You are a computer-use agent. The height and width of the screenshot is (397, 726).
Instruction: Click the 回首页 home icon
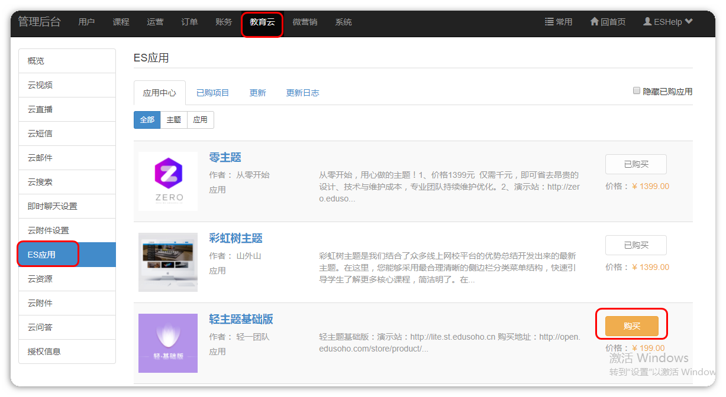tap(595, 22)
